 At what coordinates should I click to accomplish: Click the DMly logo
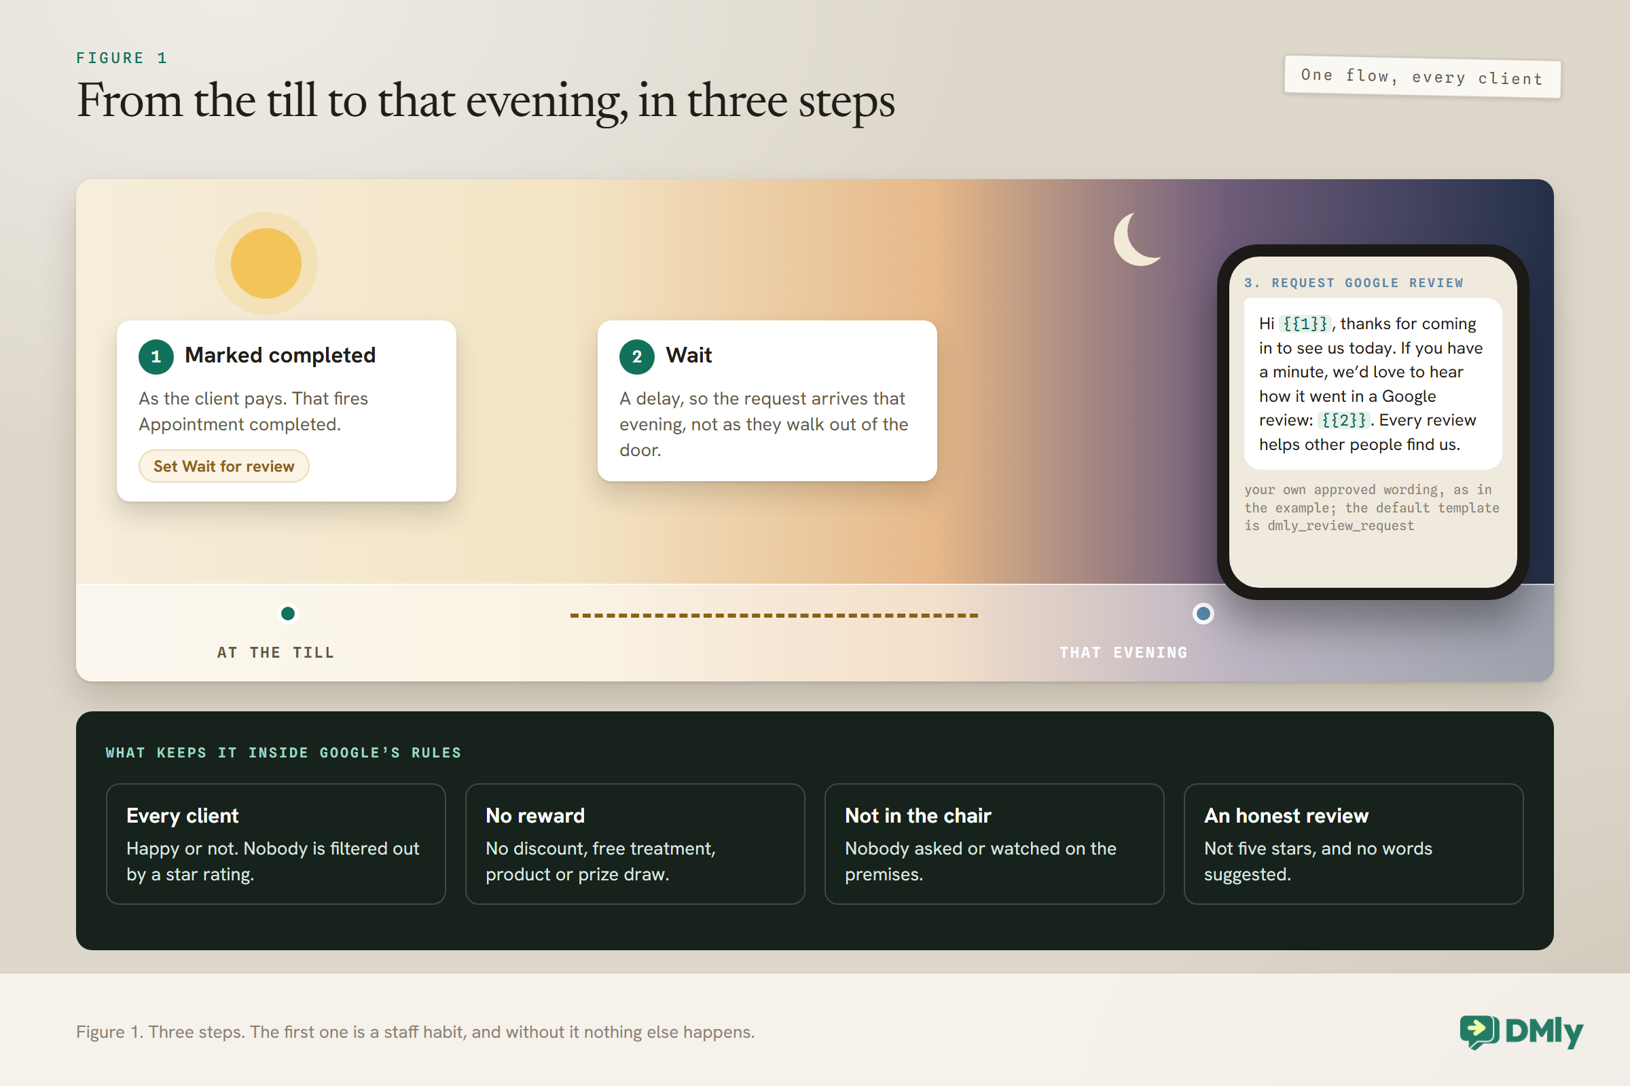click(1521, 1032)
